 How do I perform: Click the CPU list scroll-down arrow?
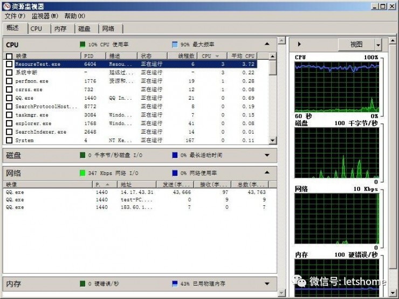click(272, 141)
